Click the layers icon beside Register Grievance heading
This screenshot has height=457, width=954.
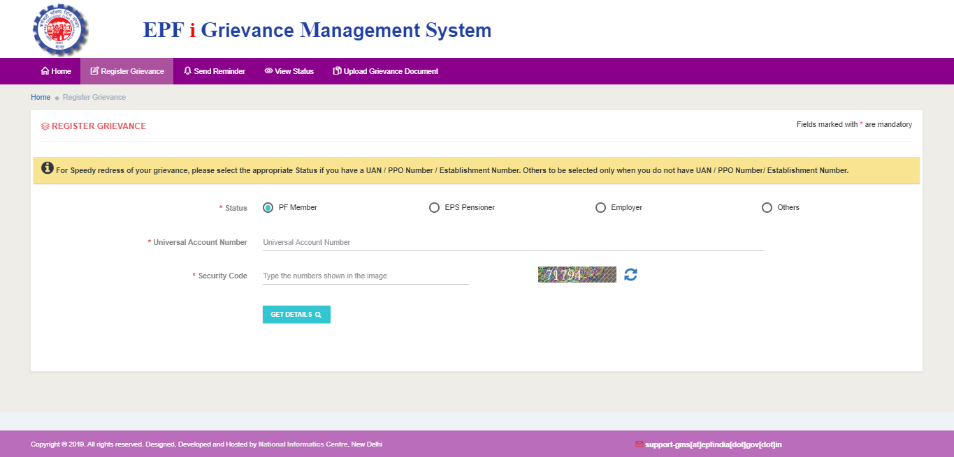click(45, 126)
